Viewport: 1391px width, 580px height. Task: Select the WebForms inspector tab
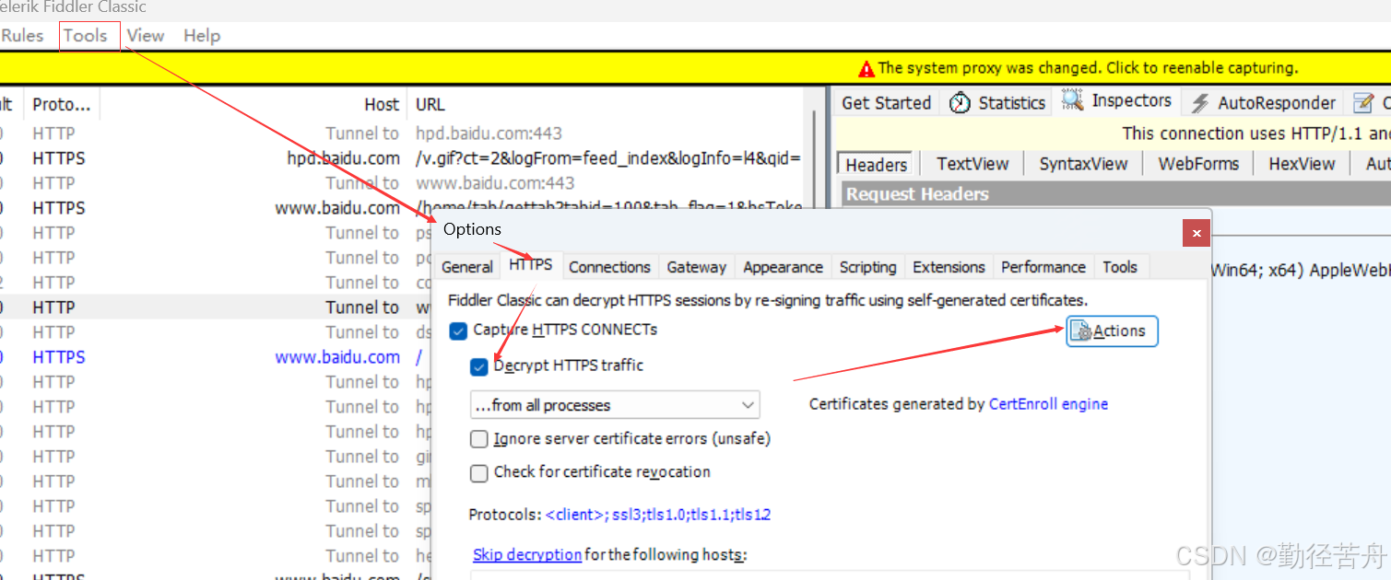1200,164
